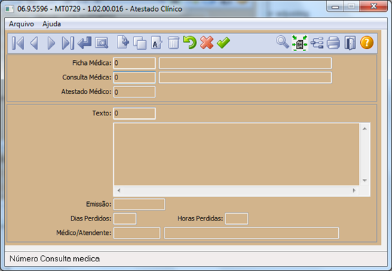Click the horizontal scrollbar right arrow
The width and height of the screenshot is (392, 271).
[x=354, y=191]
